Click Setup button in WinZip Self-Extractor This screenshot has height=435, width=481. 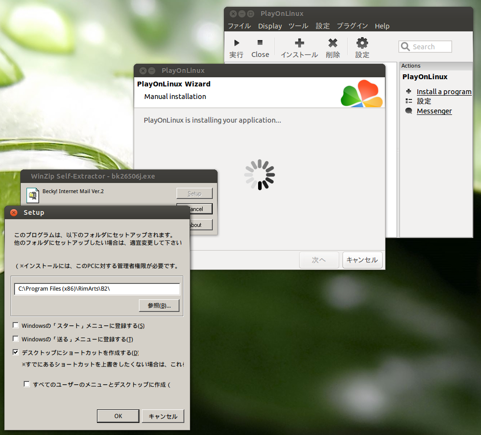pyautogui.click(x=194, y=194)
